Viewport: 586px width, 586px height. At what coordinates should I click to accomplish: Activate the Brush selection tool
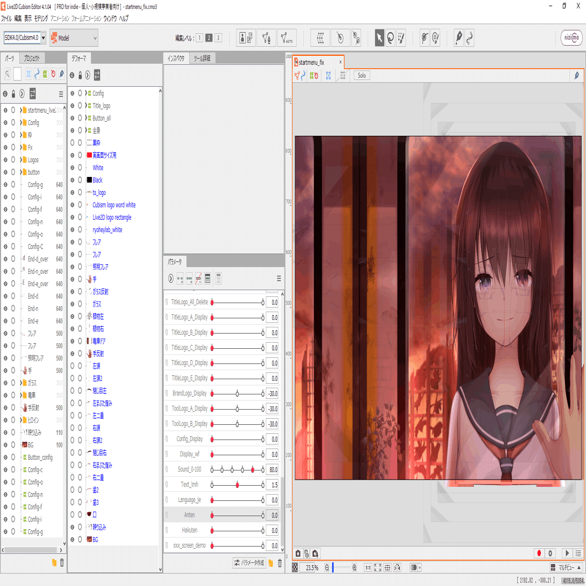tap(402, 37)
